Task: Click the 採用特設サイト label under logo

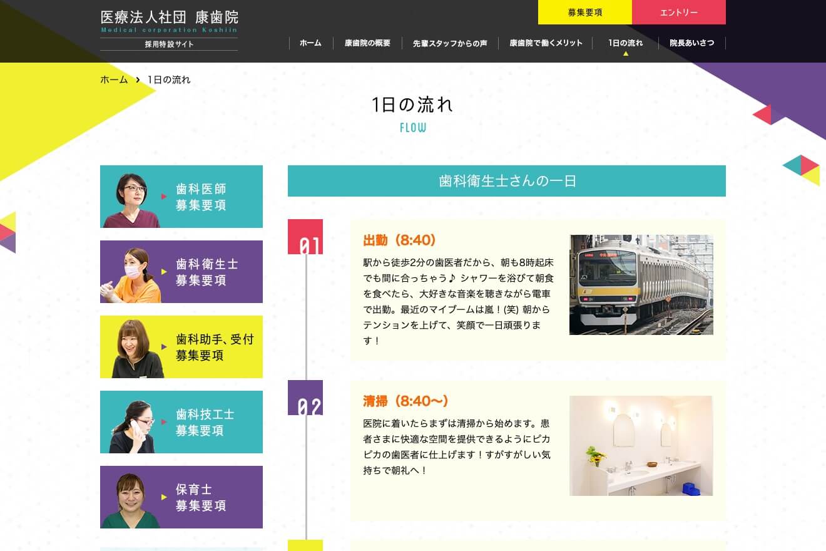Action: [x=169, y=44]
